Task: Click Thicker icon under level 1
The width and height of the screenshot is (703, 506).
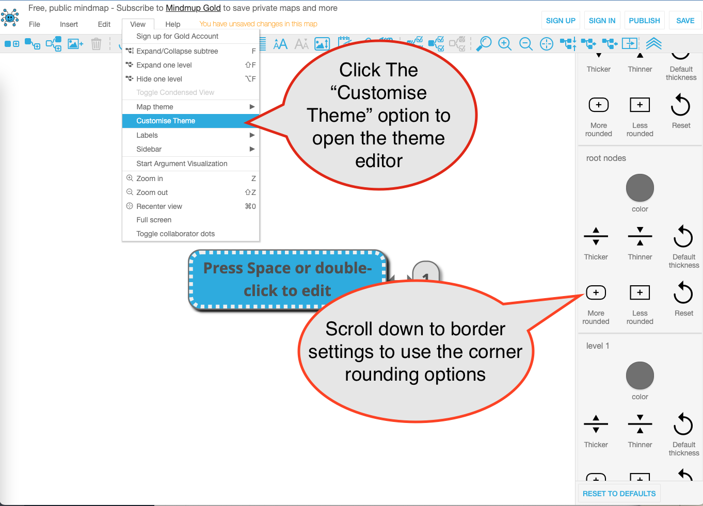Action: 596,424
